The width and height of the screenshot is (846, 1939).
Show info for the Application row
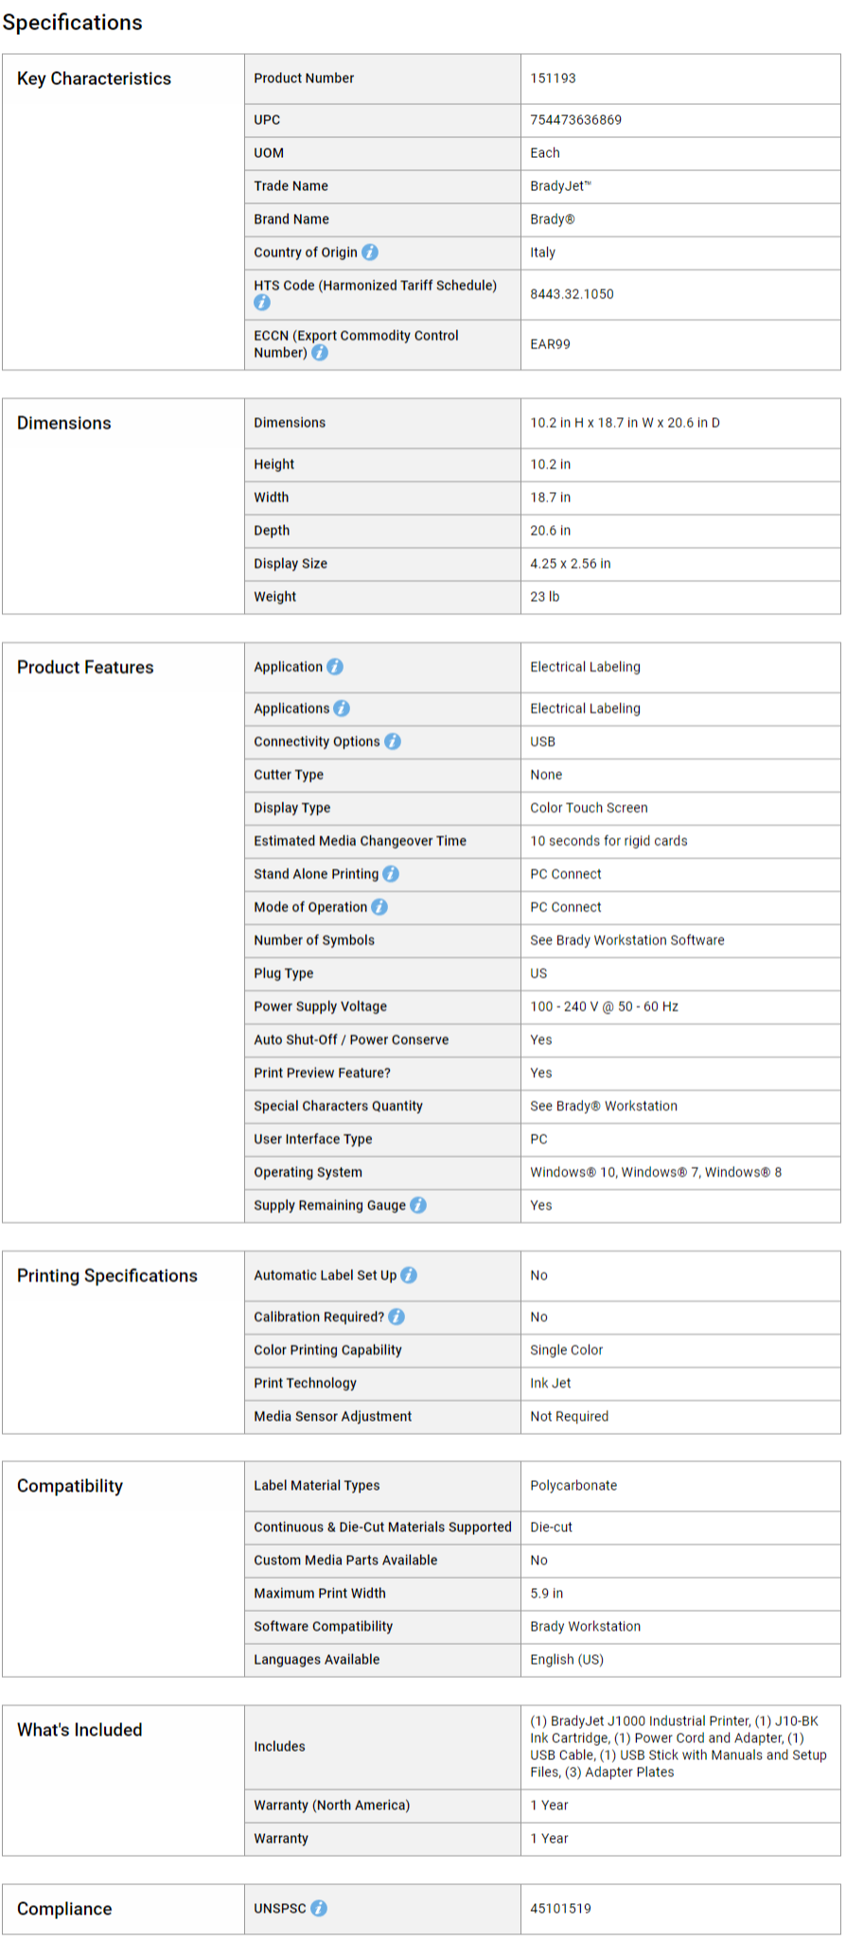[335, 667]
